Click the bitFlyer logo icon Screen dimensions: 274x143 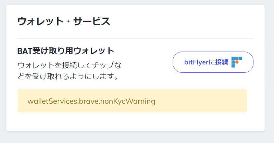coord(237,62)
